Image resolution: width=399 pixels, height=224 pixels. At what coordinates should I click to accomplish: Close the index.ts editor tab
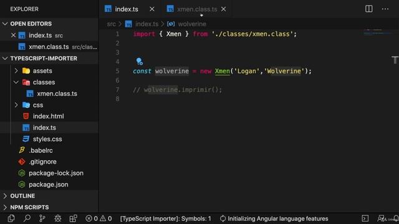152,9
